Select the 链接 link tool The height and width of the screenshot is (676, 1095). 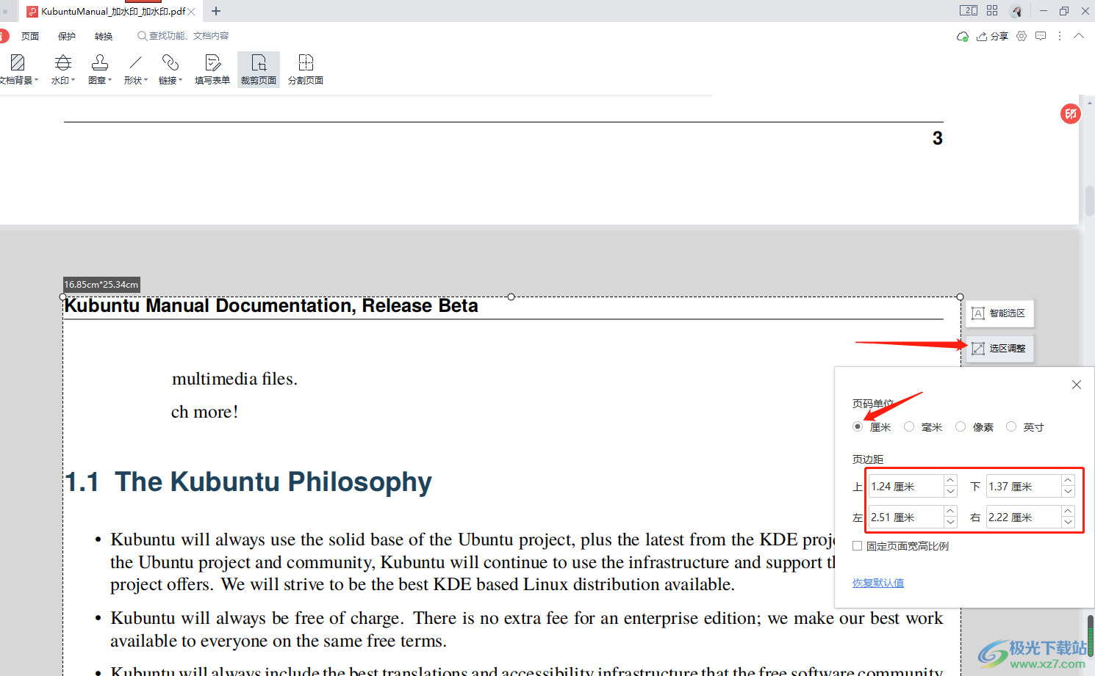point(170,70)
